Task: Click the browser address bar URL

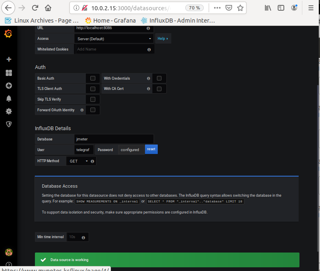Action: click(x=130, y=8)
